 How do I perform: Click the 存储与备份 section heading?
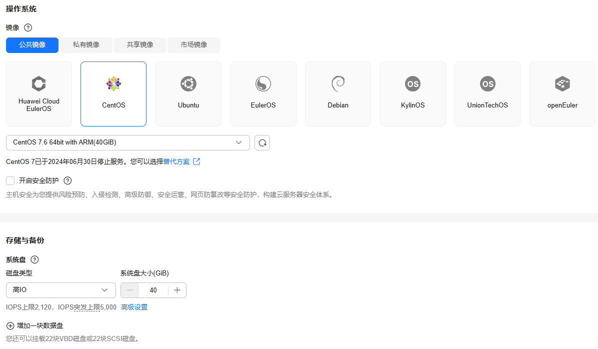pos(25,240)
